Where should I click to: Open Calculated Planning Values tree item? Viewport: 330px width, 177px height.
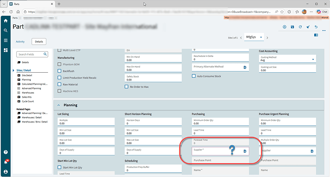click(x=34, y=84)
